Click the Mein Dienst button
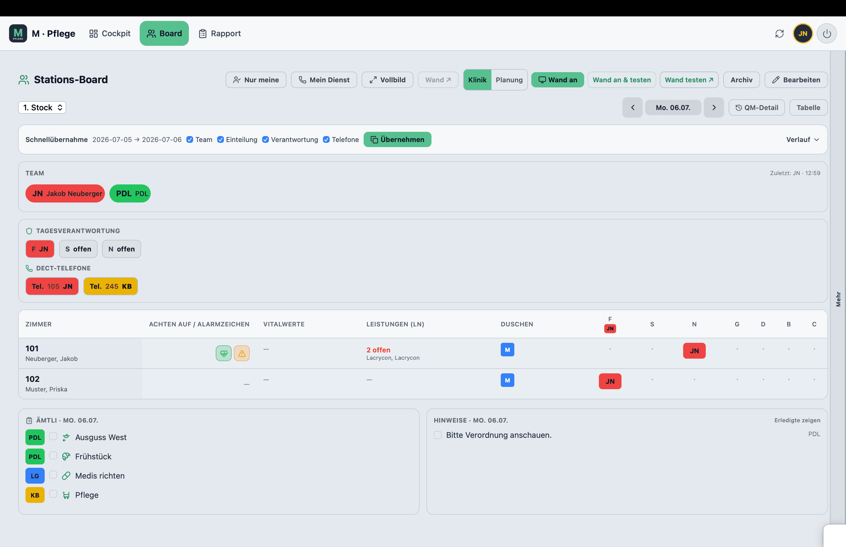Viewport: 846px width, 547px height. 324,80
